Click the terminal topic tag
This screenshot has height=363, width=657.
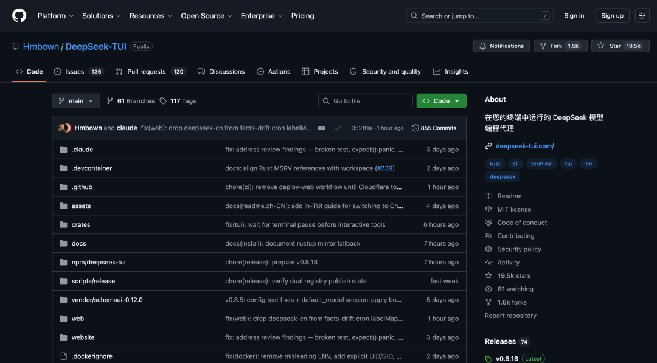(x=542, y=164)
